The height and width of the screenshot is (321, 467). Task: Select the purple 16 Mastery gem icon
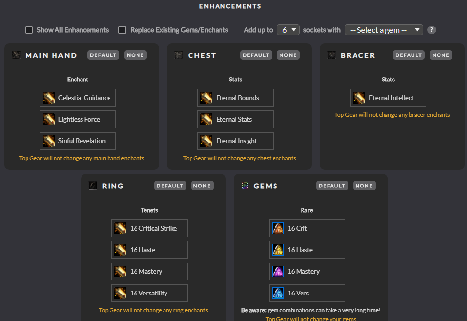(x=278, y=271)
